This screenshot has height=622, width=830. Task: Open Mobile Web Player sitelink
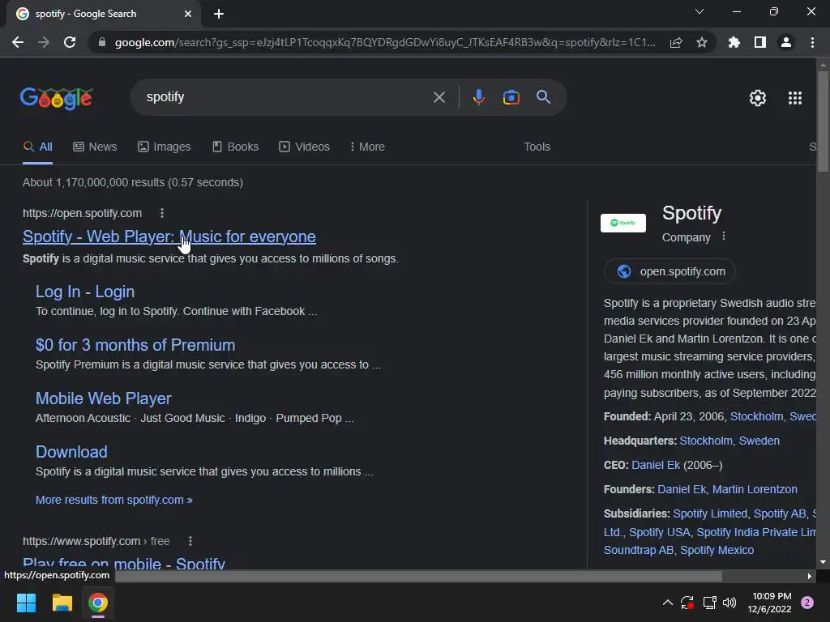(x=103, y=398)
